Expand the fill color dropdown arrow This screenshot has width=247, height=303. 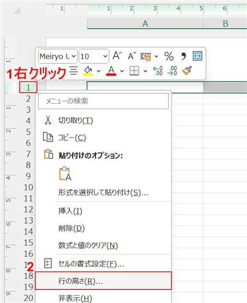[98, 71]
